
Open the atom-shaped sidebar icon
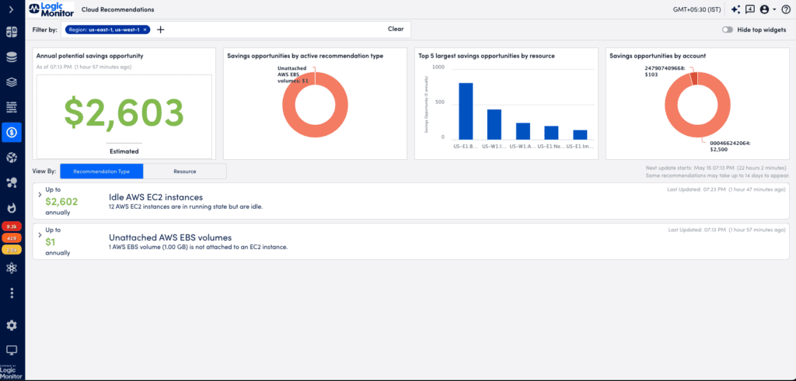coord(11,268)
